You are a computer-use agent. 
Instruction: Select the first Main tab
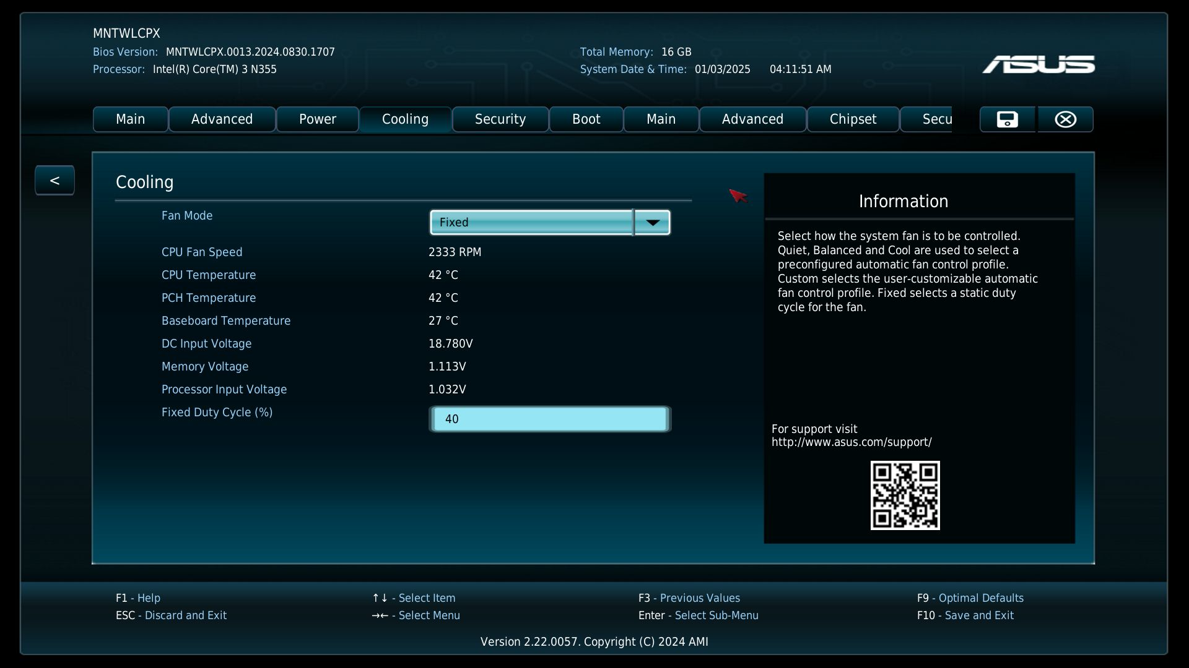tap(130, 119)
